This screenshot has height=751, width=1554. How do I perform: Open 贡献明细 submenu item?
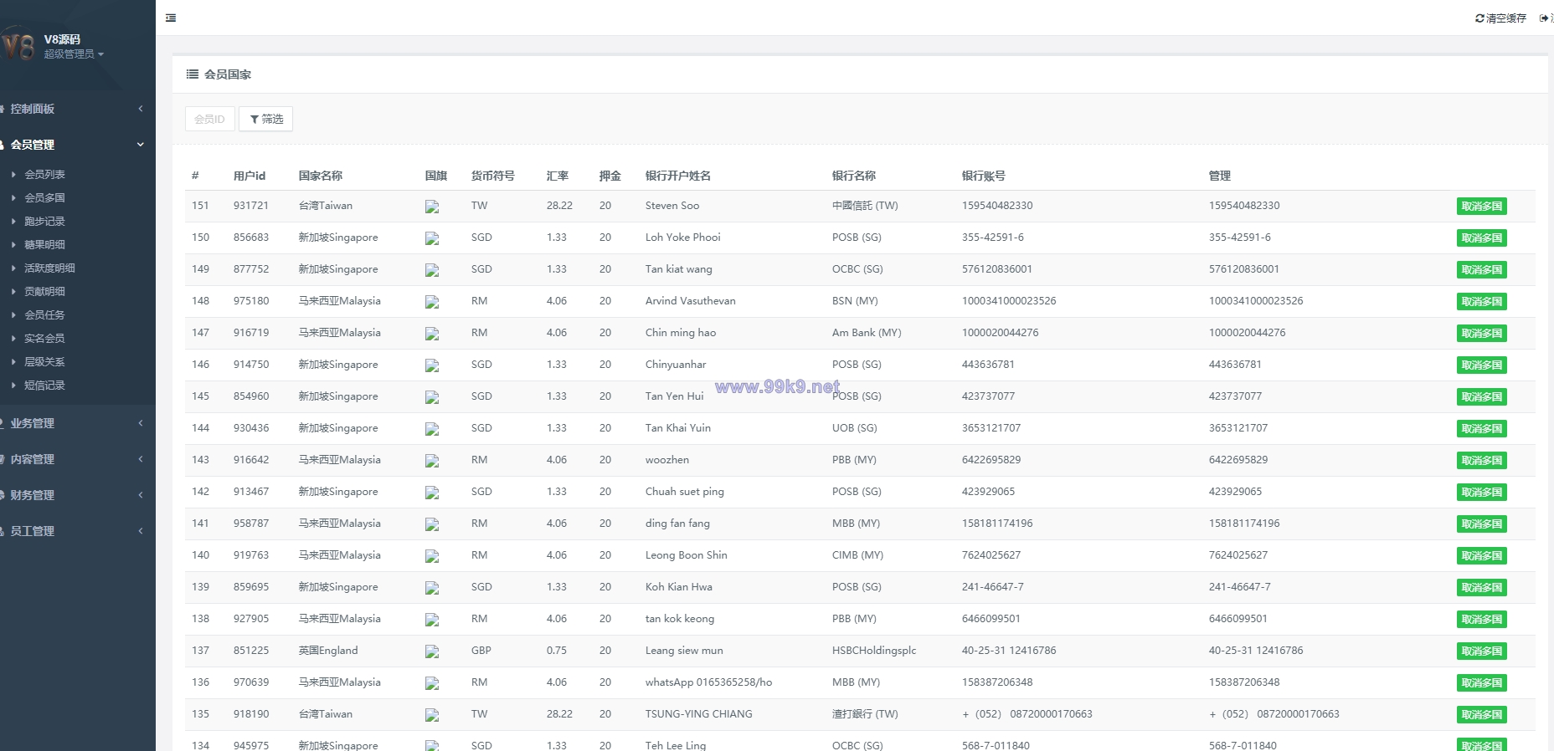(x=44, y=292)
